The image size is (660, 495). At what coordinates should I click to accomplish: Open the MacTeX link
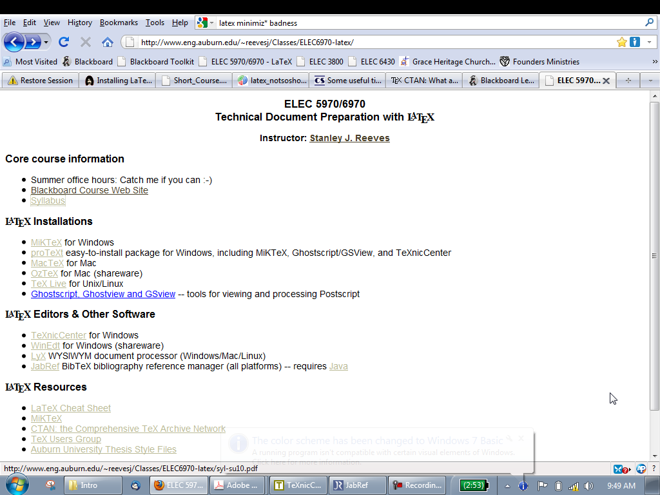(47, 263)
